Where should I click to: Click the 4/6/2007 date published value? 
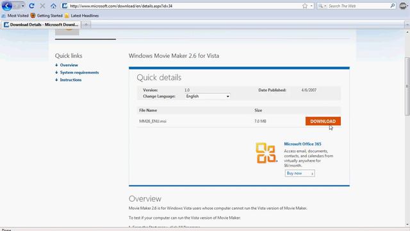309,90
